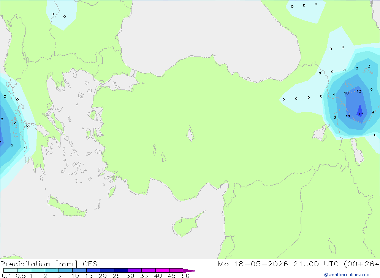
Task: Click the '17' precipitation value on the map
Action: point(361,114)
